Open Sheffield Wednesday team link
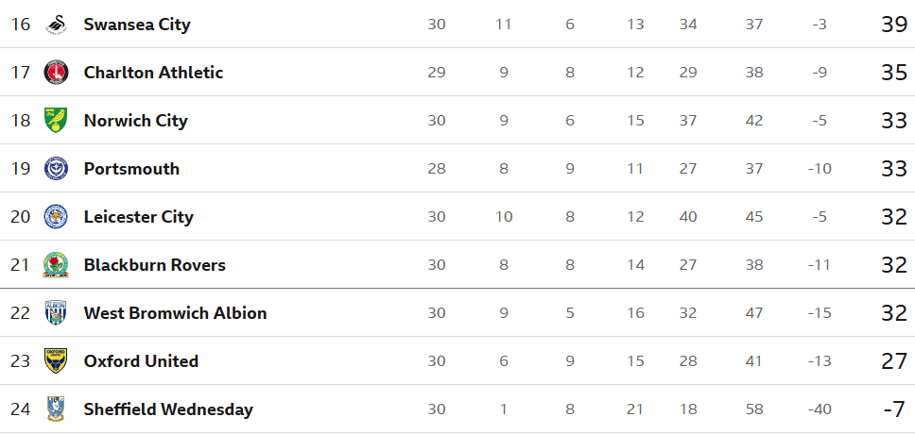 (168, 409)
